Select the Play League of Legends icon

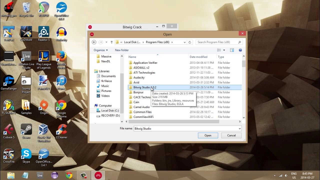pyautogui.click(x=44, y=60)
